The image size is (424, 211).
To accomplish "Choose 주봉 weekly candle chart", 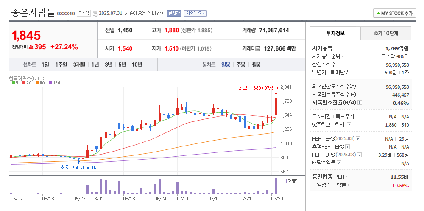I will 241,65.
